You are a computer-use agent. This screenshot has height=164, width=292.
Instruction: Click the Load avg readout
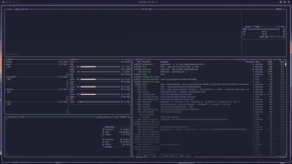tap(272, 37)
